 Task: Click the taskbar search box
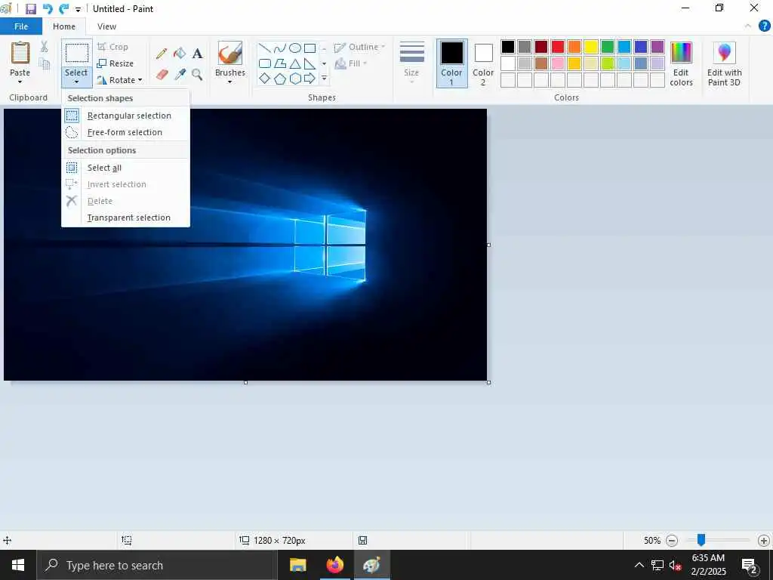[x=157, y=565]
